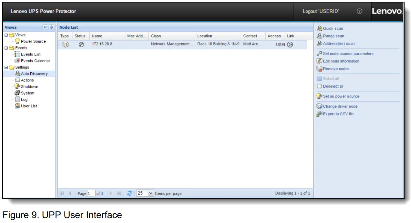The width and height of the screenshot is (411, 223).
Task: Sort the node list by Status column
Action: (80, 36)
